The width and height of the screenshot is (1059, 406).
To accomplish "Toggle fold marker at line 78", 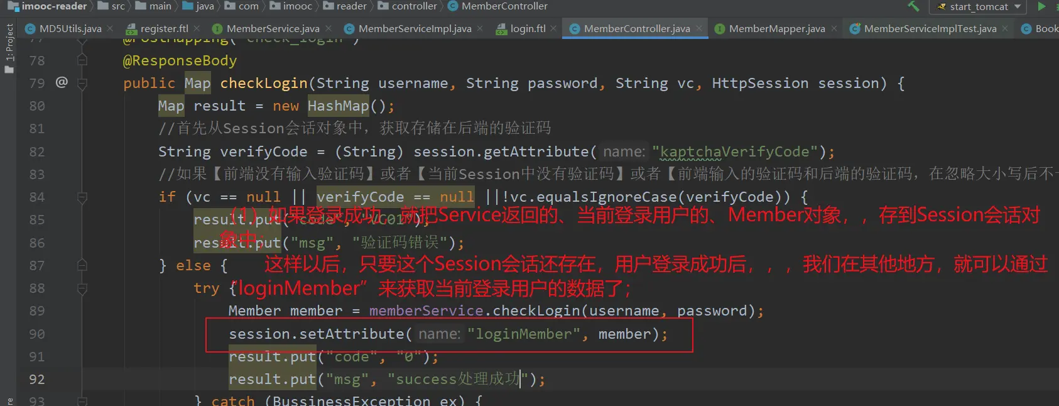I will pyautogui.click(x=82, y=60).
